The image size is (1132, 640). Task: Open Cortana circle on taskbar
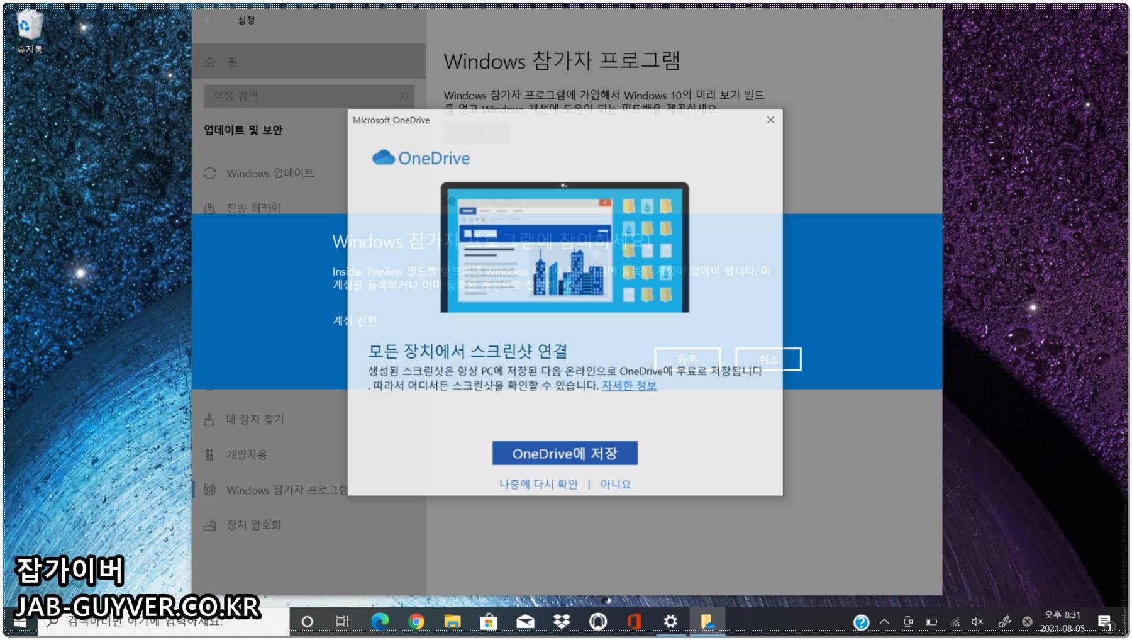tap(307, 622)
